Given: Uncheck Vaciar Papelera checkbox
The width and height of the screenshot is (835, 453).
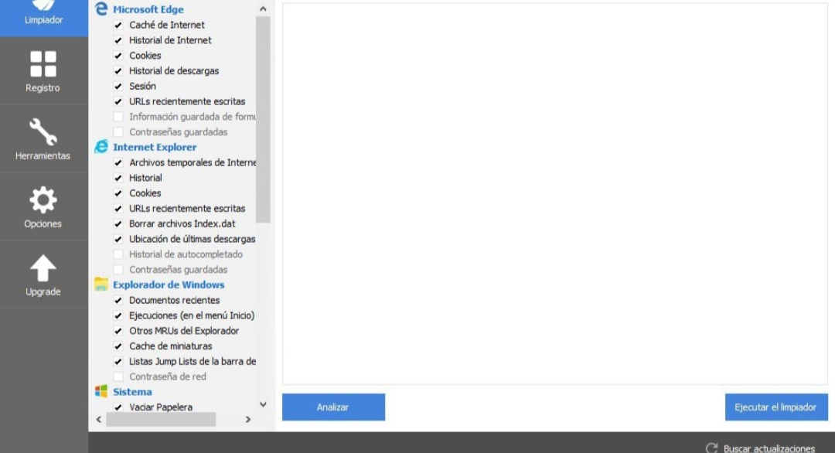Looking at the screenshot, I should coord(118,407).
